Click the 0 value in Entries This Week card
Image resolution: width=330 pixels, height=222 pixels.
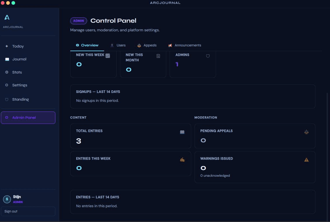[79, 168]
